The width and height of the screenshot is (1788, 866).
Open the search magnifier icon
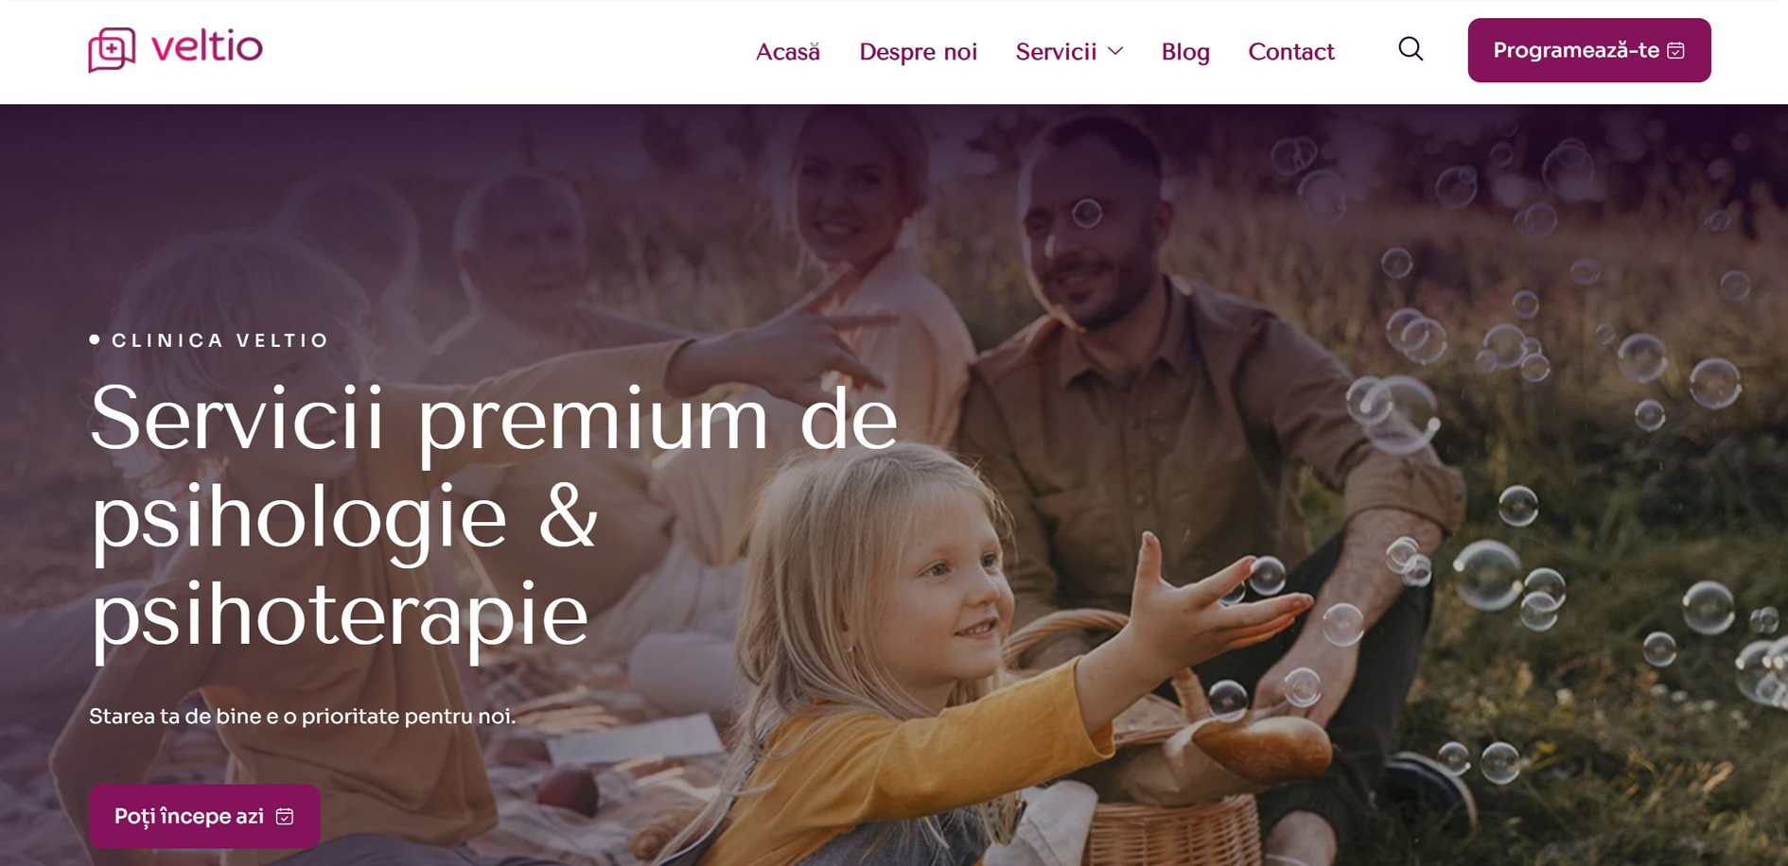(x=1411, y=49)
